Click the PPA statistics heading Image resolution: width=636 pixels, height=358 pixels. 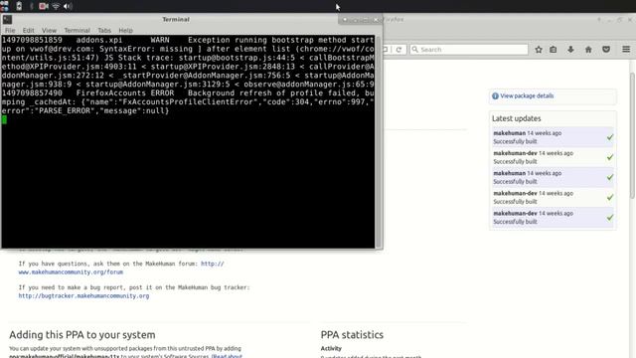pos(352,335)
